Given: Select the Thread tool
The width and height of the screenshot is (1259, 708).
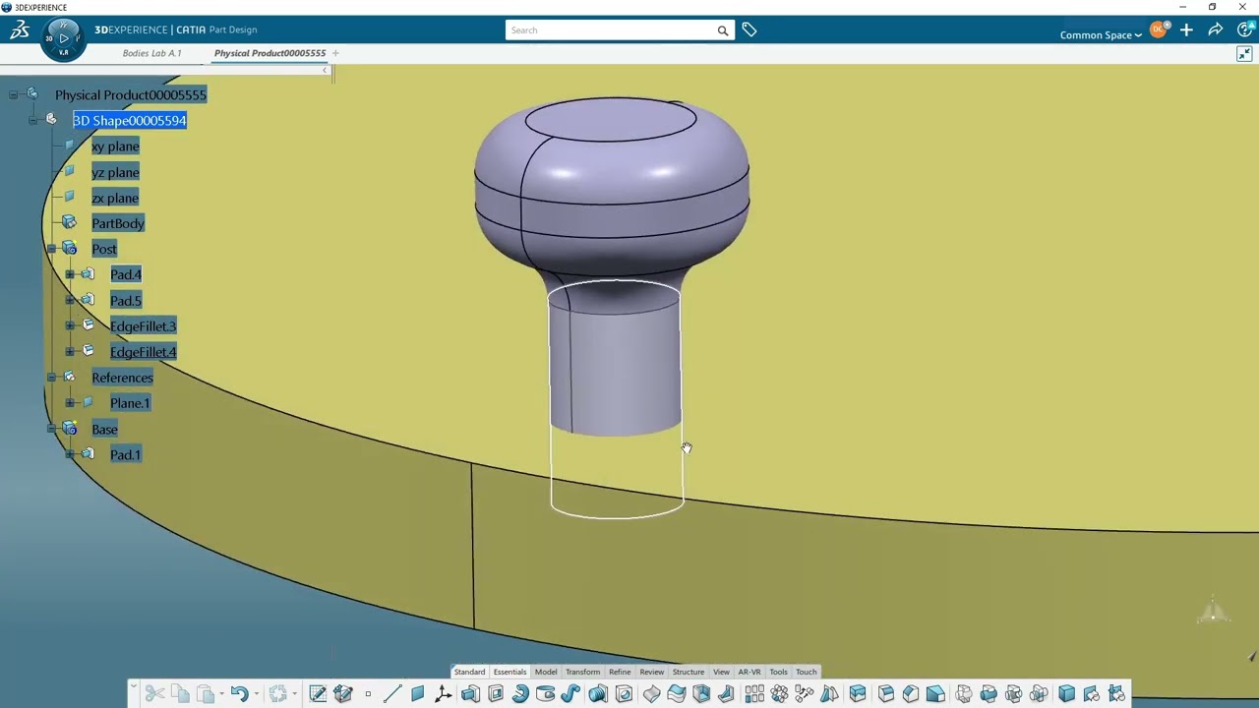Looking at the screenshot, I should [x=598, y=694].
